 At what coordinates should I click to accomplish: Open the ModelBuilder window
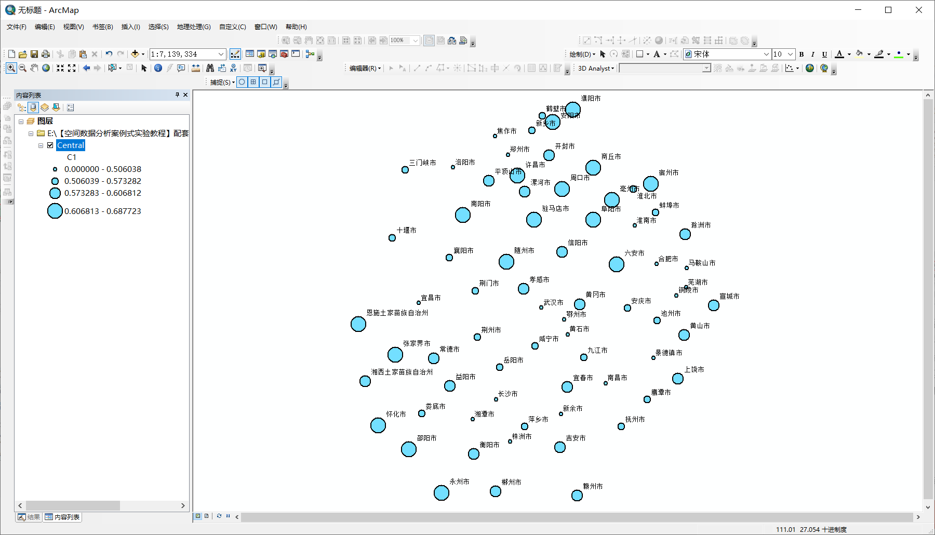[x=310, y=54]
